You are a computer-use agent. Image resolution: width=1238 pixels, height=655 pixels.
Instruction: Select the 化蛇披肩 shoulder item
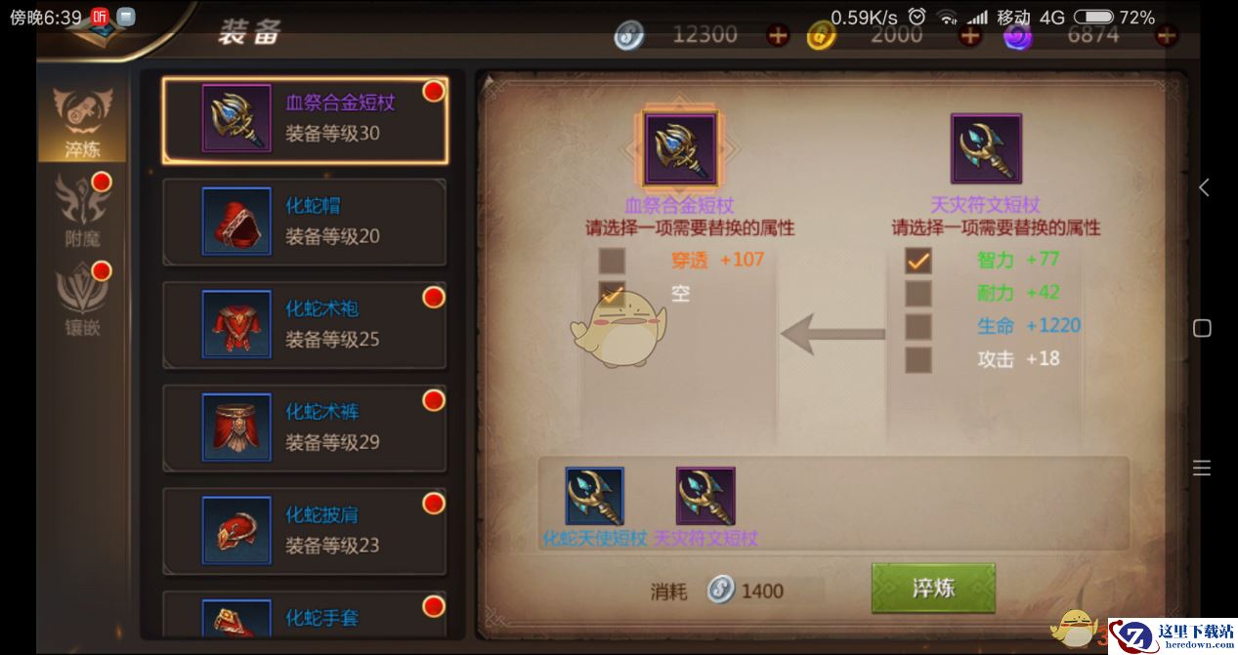pos(305,530)
